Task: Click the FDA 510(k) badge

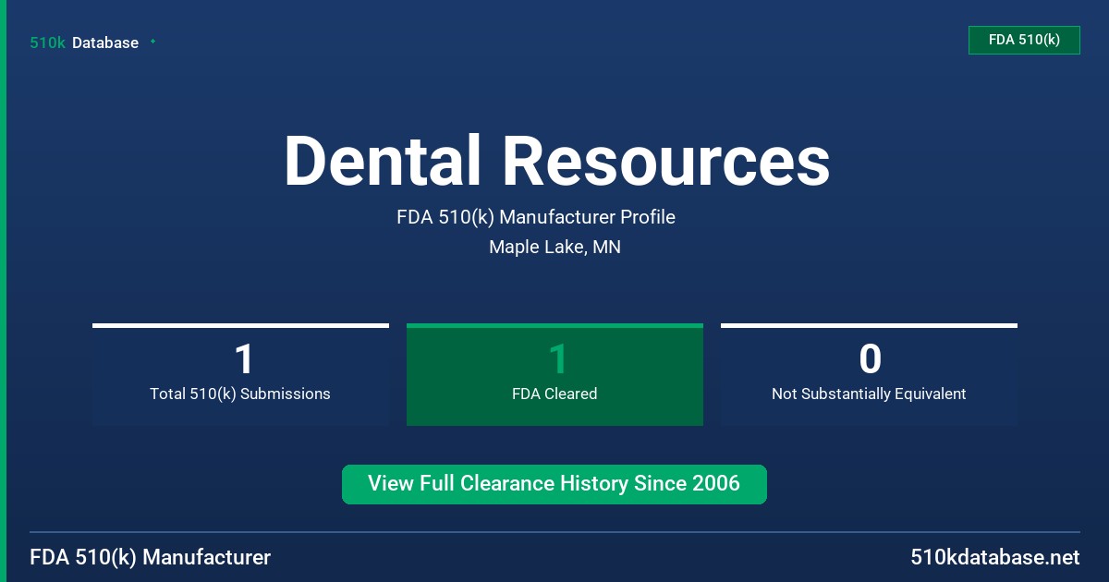Action: 1024,40
